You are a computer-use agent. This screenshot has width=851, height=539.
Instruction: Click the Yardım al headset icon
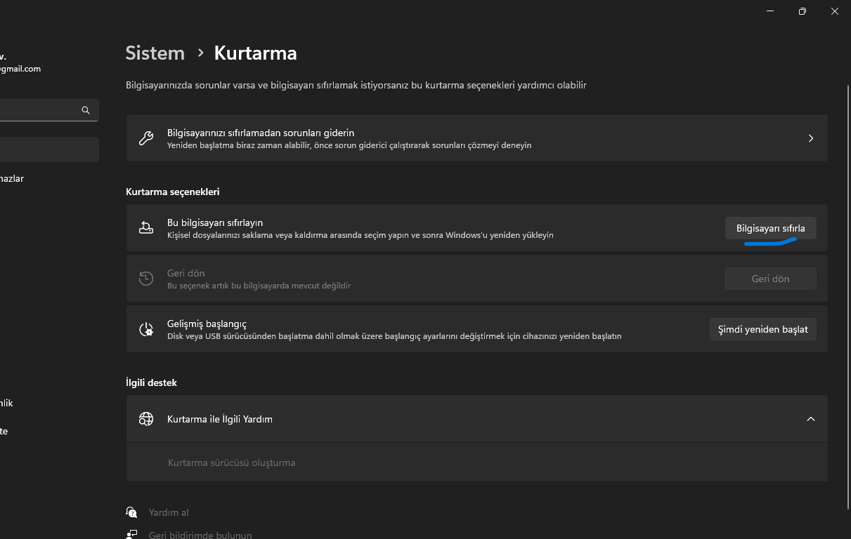click(x=131, y=512)
